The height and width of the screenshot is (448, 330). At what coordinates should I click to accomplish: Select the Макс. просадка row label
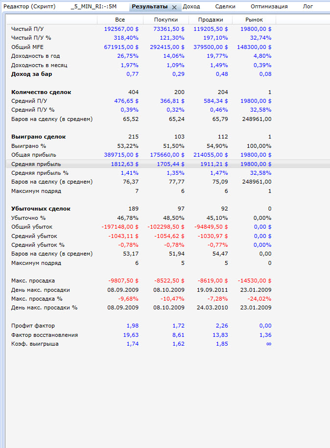33,281
